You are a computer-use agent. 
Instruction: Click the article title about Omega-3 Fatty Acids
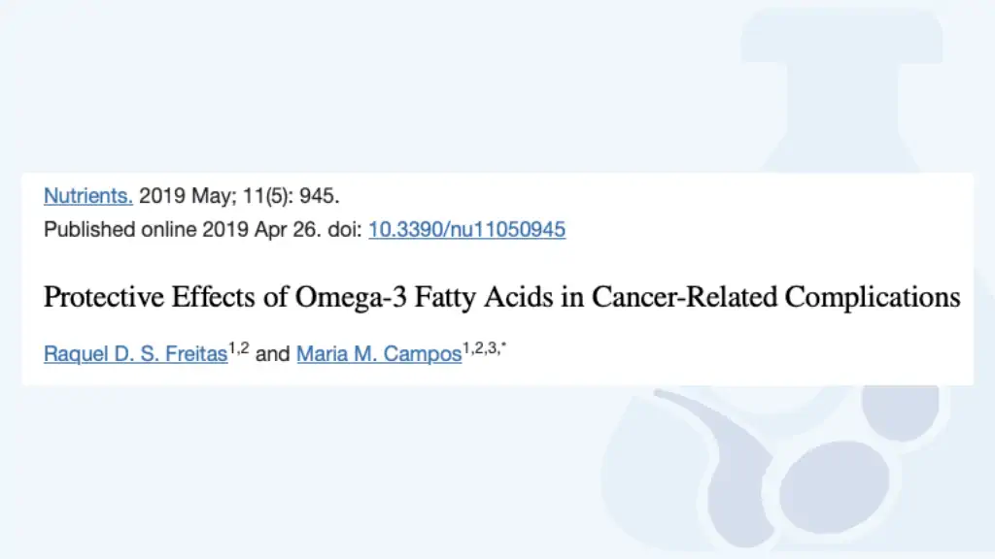pyautogui.click(x=502, y=297)
